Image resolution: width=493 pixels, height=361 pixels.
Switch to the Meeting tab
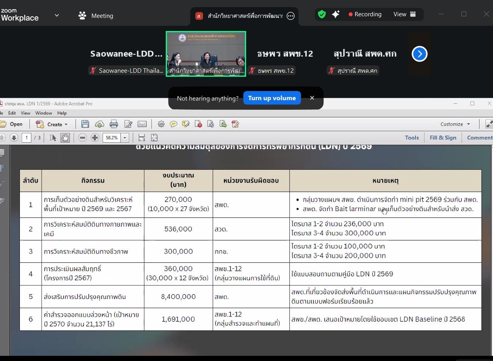96,16
